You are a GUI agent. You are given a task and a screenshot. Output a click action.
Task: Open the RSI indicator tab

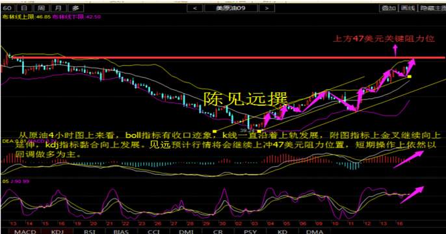pyautogui.click(x=90, y=231)
